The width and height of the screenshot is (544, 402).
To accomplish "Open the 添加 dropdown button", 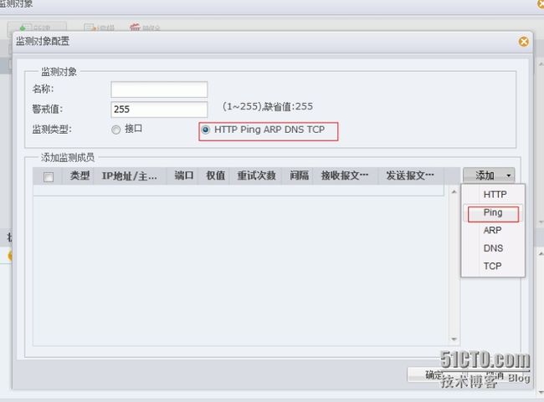I will pyautogui.click(x=489, y=176).
